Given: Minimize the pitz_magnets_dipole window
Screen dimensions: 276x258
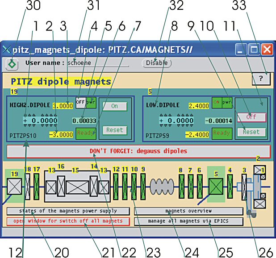Looking at the screenshot, I should [x=241, y=50].
